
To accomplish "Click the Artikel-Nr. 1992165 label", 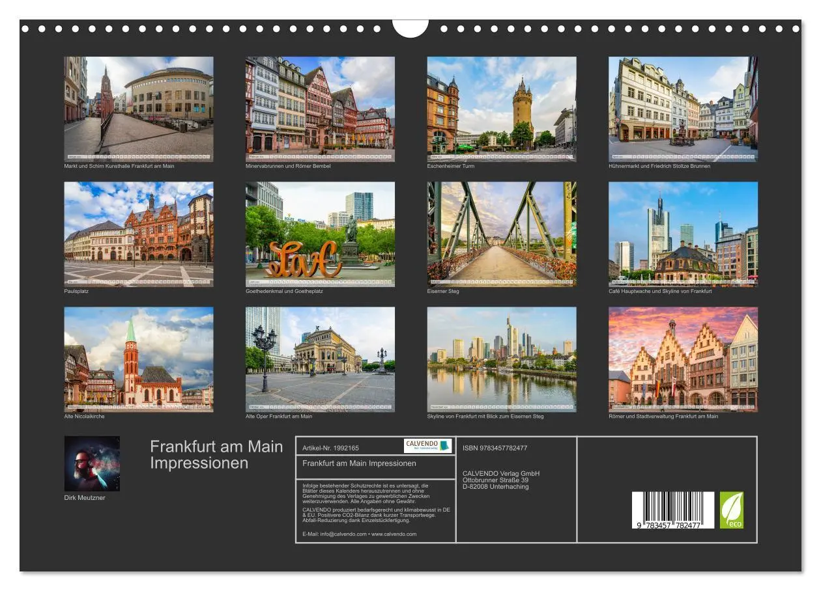I will (334, 447).
